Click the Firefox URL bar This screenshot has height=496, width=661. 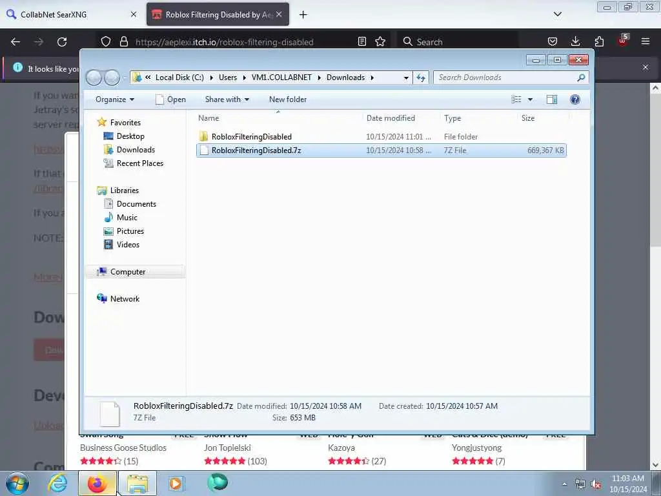[243, 42]
